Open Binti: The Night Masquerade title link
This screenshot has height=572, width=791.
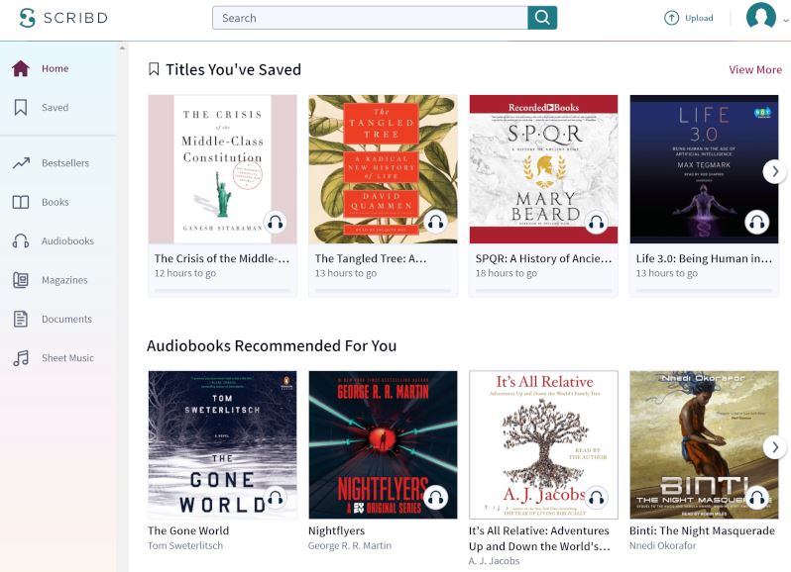tap(702, 530)
